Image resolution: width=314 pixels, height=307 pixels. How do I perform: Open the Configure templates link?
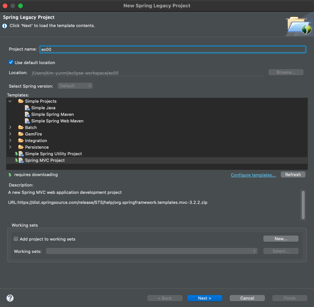(x=253, y=175)
